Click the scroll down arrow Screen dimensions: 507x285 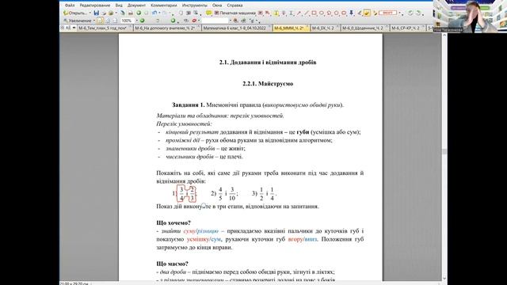click(444, 278)
